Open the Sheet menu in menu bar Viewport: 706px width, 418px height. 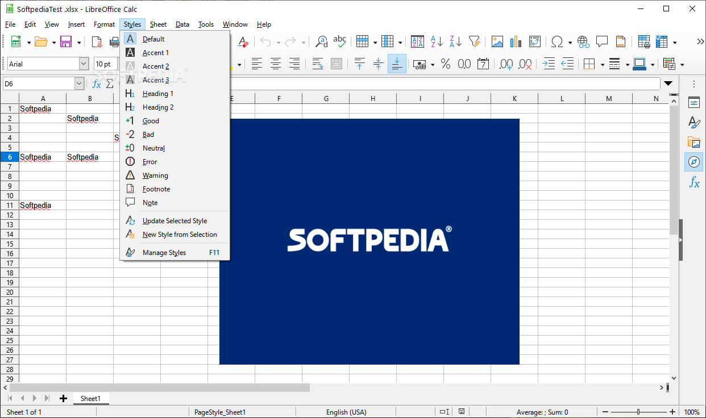158,24
